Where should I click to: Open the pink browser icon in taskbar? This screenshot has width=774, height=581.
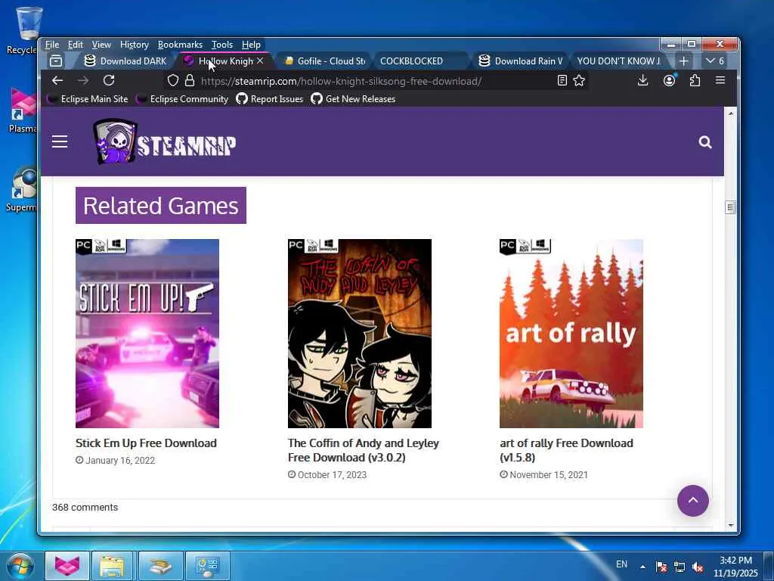click(67, 566)
